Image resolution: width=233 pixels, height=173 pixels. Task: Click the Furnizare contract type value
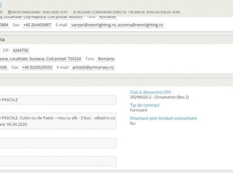(138, 110)
